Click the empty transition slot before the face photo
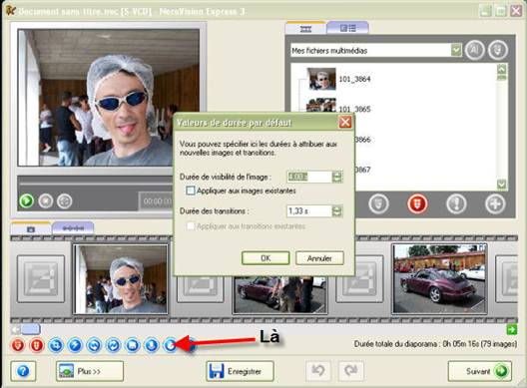 click(41, 279)
